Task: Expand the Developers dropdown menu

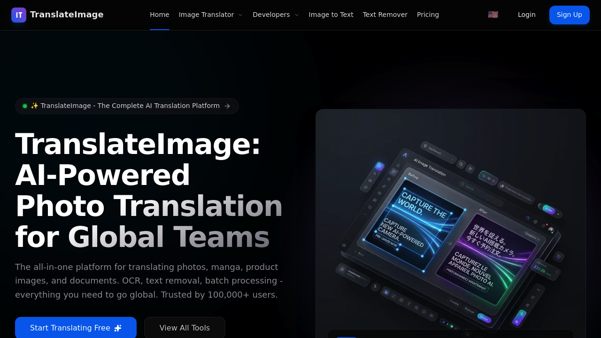Action: [276, 15]
